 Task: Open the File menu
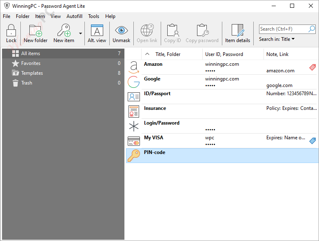click(7, 16)
